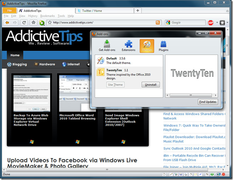Open the View menu
The width and height of the screenshot is (233, 180).
(22, 16)
